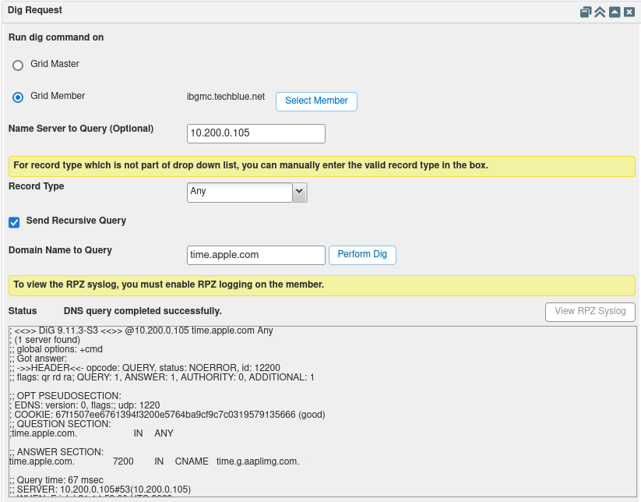Viewport: 641px width, 502px height.
Task: Open the View RPZ Syslog panel
Action: tap(590, 312)
